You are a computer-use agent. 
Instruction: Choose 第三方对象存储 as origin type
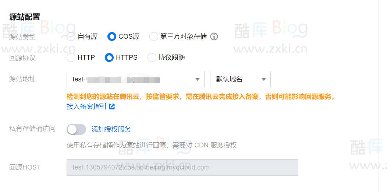[x=153, y=36]
